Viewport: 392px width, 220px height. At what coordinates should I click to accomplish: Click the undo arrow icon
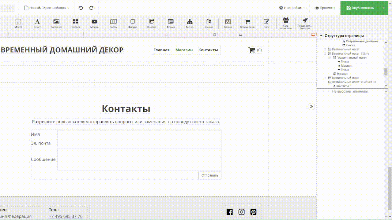point(81,8)
